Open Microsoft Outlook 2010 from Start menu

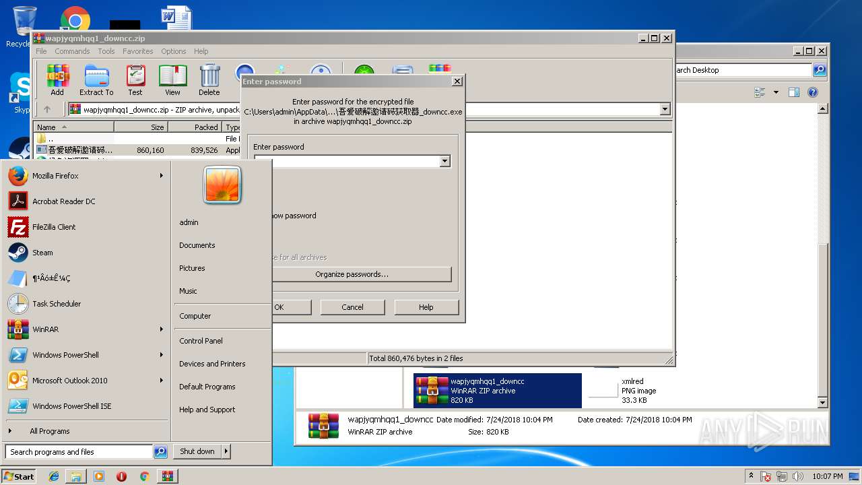86,381
